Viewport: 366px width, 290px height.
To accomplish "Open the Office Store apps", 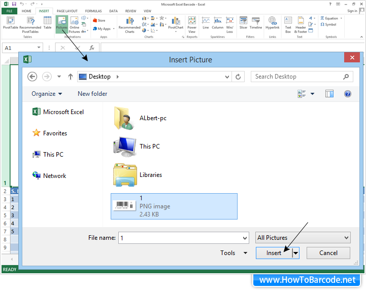I will coord(99,20).
